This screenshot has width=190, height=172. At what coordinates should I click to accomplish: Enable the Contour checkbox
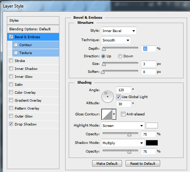coord(15,45)
